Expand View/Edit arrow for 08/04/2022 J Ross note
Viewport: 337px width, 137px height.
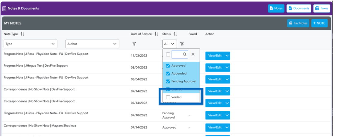tap(227, 79)
